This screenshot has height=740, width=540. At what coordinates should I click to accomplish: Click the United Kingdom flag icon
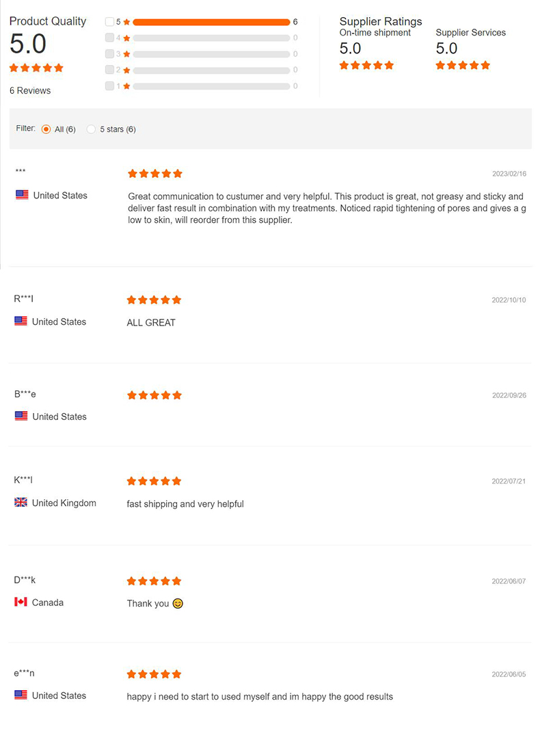pos(21,503)
